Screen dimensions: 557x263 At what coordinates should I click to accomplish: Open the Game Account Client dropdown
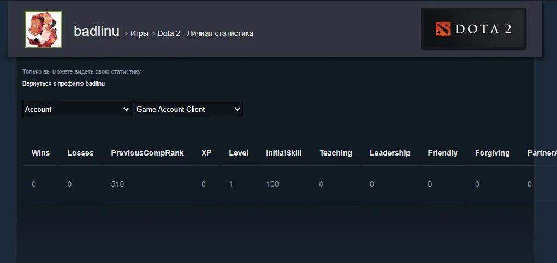pos(188,109)
